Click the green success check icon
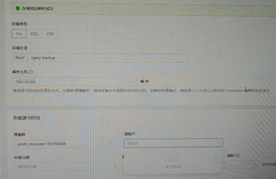 (x=18, y=8)
